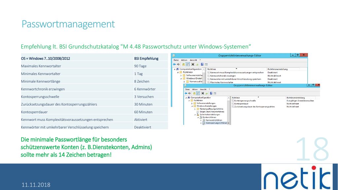338x190 pixels.
Task: Click scroll-up arrow of upper editor tree pane
Action: click(x=204, y=69)
